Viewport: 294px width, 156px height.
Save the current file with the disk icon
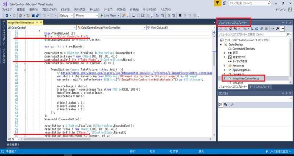(x=33, y=15)
